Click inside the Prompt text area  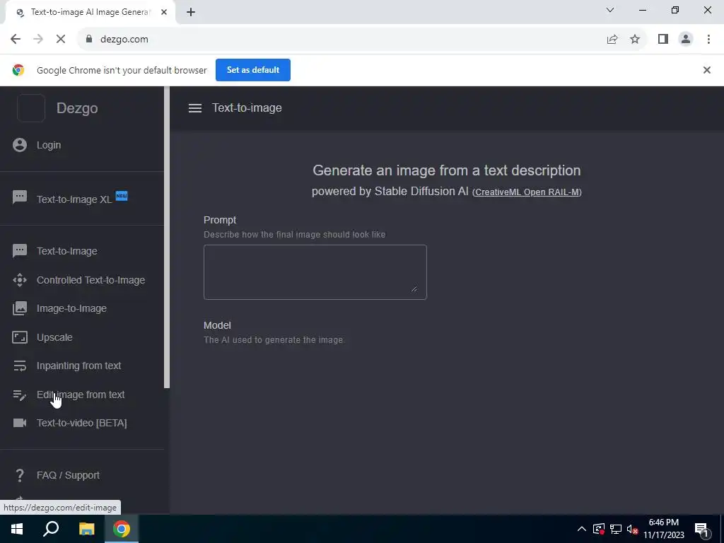pos(315,272)
